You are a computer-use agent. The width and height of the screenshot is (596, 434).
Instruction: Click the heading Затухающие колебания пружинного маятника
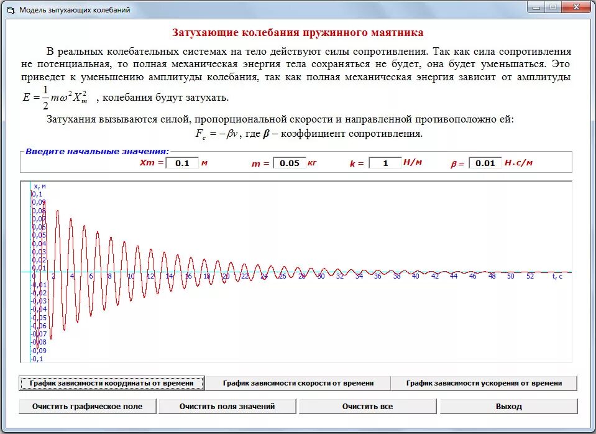(x=298, y=33)
